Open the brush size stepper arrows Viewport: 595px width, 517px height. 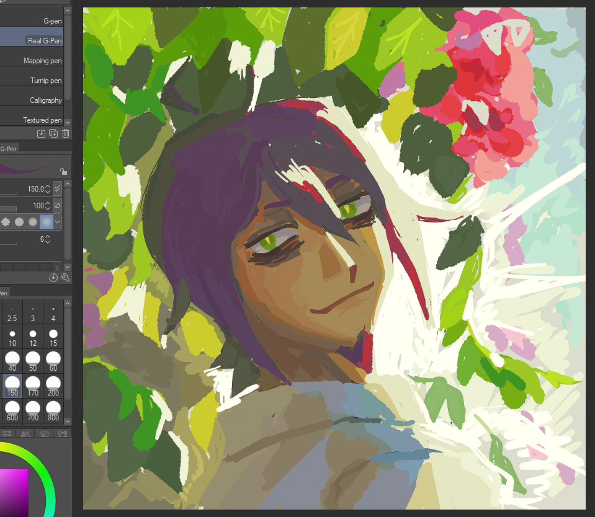(x=48, y=188)
